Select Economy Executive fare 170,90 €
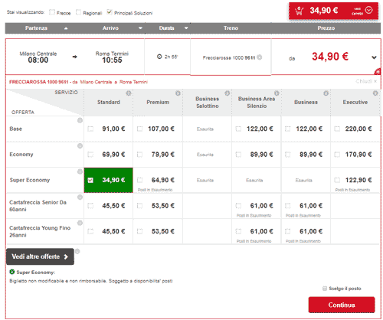The image size is (383, 320). [x=337, y=155]
